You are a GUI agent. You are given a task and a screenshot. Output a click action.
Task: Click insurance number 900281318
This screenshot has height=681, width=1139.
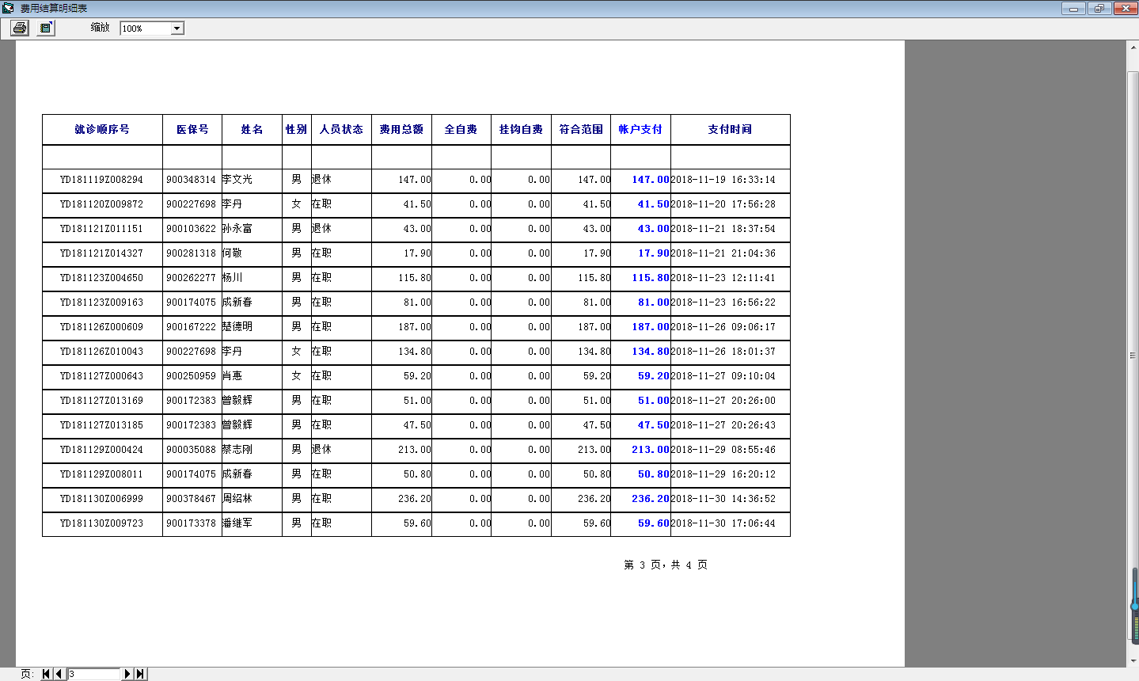coord(191,253)
